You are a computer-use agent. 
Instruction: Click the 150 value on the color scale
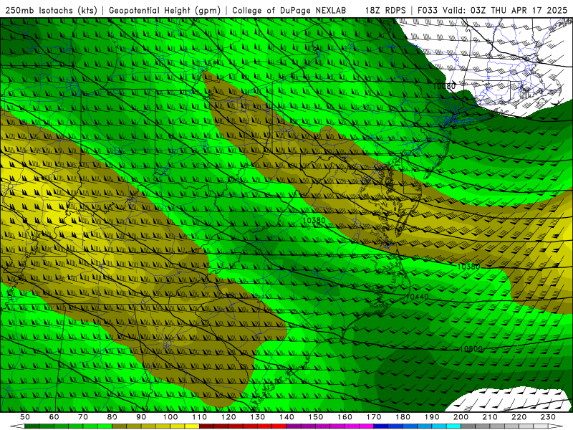(x=315, y=417)
